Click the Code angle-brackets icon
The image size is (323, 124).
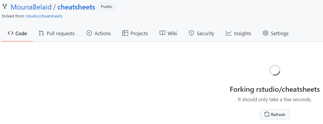(x=10, y=33)
